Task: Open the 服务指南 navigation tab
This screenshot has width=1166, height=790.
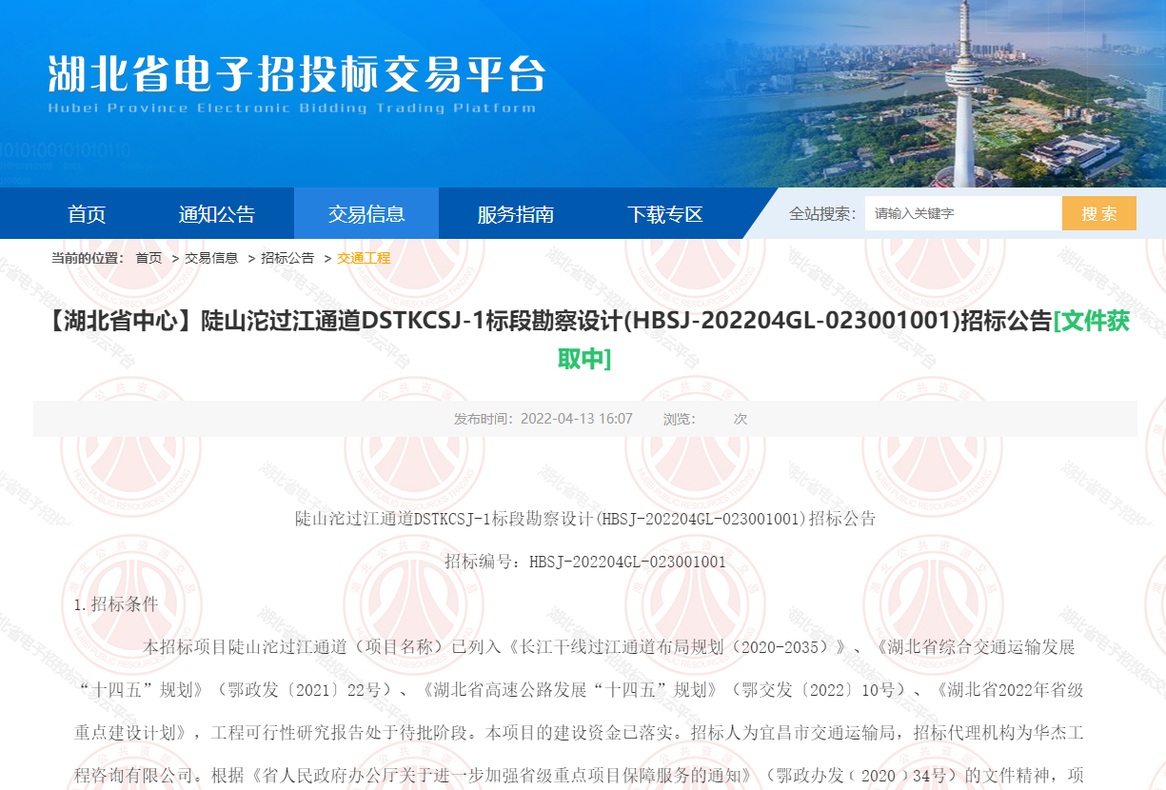Action: [515, 214]
